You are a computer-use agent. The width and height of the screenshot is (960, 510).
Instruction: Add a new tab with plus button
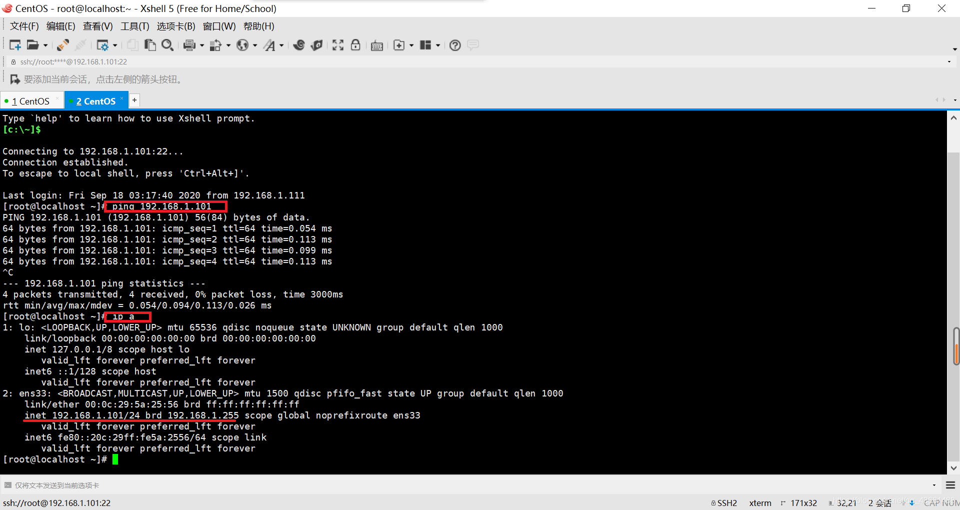click(134, 100)
